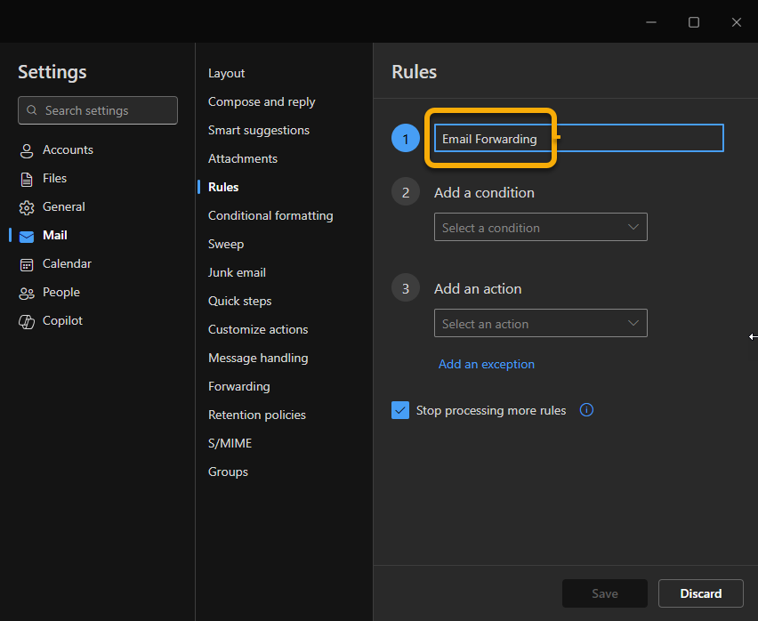Click the Add an exception link
758x621 pixels.
[x=486, y=365]
